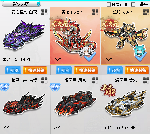Click 预览 under 玄武-守岁
Viewport: 150px width, 134px height.
(x=115, y=70)
